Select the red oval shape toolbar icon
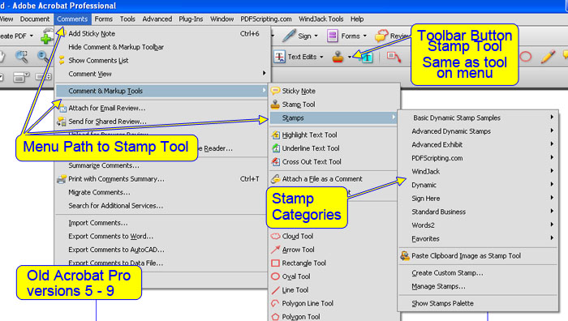This screenshot has height=321, width=568. 525,57
